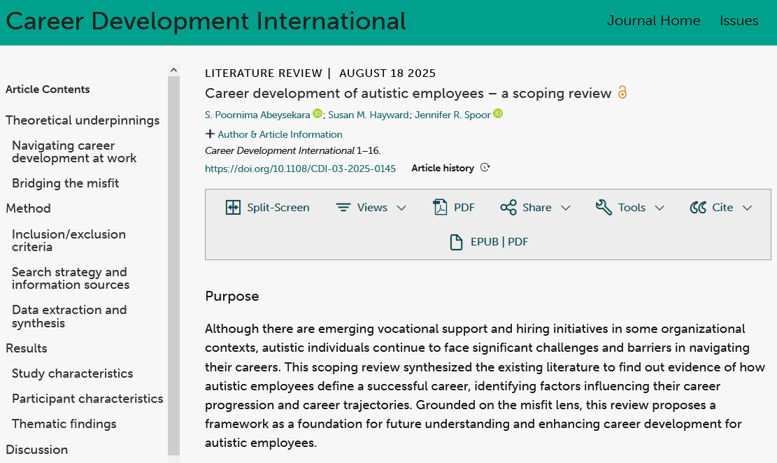This screenshot has height=463, width=777.
Task: Expand the Views dropdown chevron
Action: point(401,208)
